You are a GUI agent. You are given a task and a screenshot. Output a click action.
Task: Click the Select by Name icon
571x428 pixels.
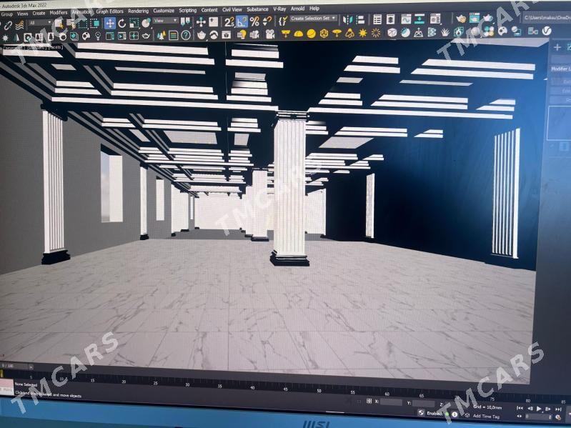(71, 24)
